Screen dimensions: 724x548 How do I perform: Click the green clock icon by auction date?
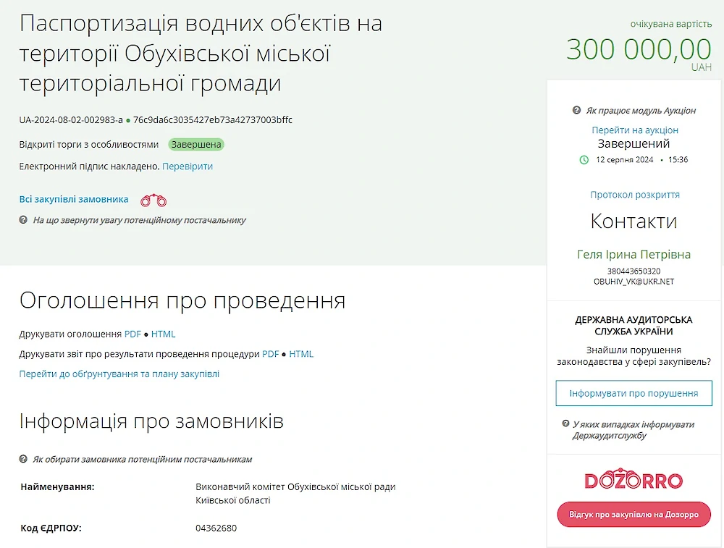[584, 159]
